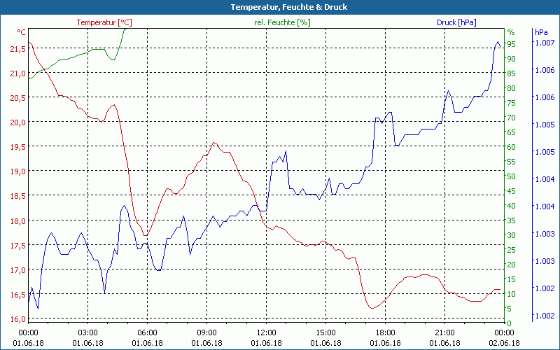Click the 15:00 time axis marker

(x=326, y=332)
